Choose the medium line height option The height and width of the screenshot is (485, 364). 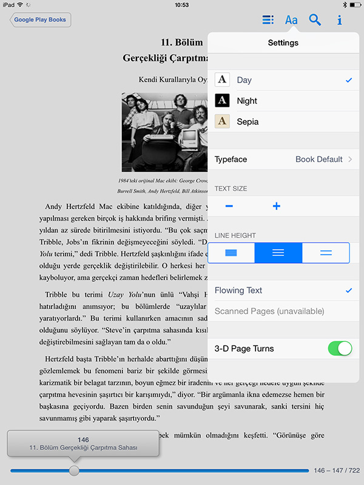278,253
